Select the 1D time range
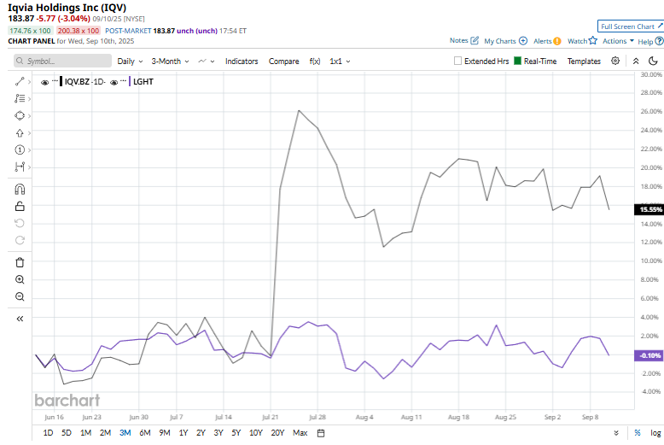The image size is (664, 445). 49,433
